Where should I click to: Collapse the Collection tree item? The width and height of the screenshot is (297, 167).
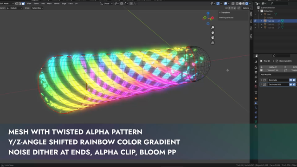point(258,11)
